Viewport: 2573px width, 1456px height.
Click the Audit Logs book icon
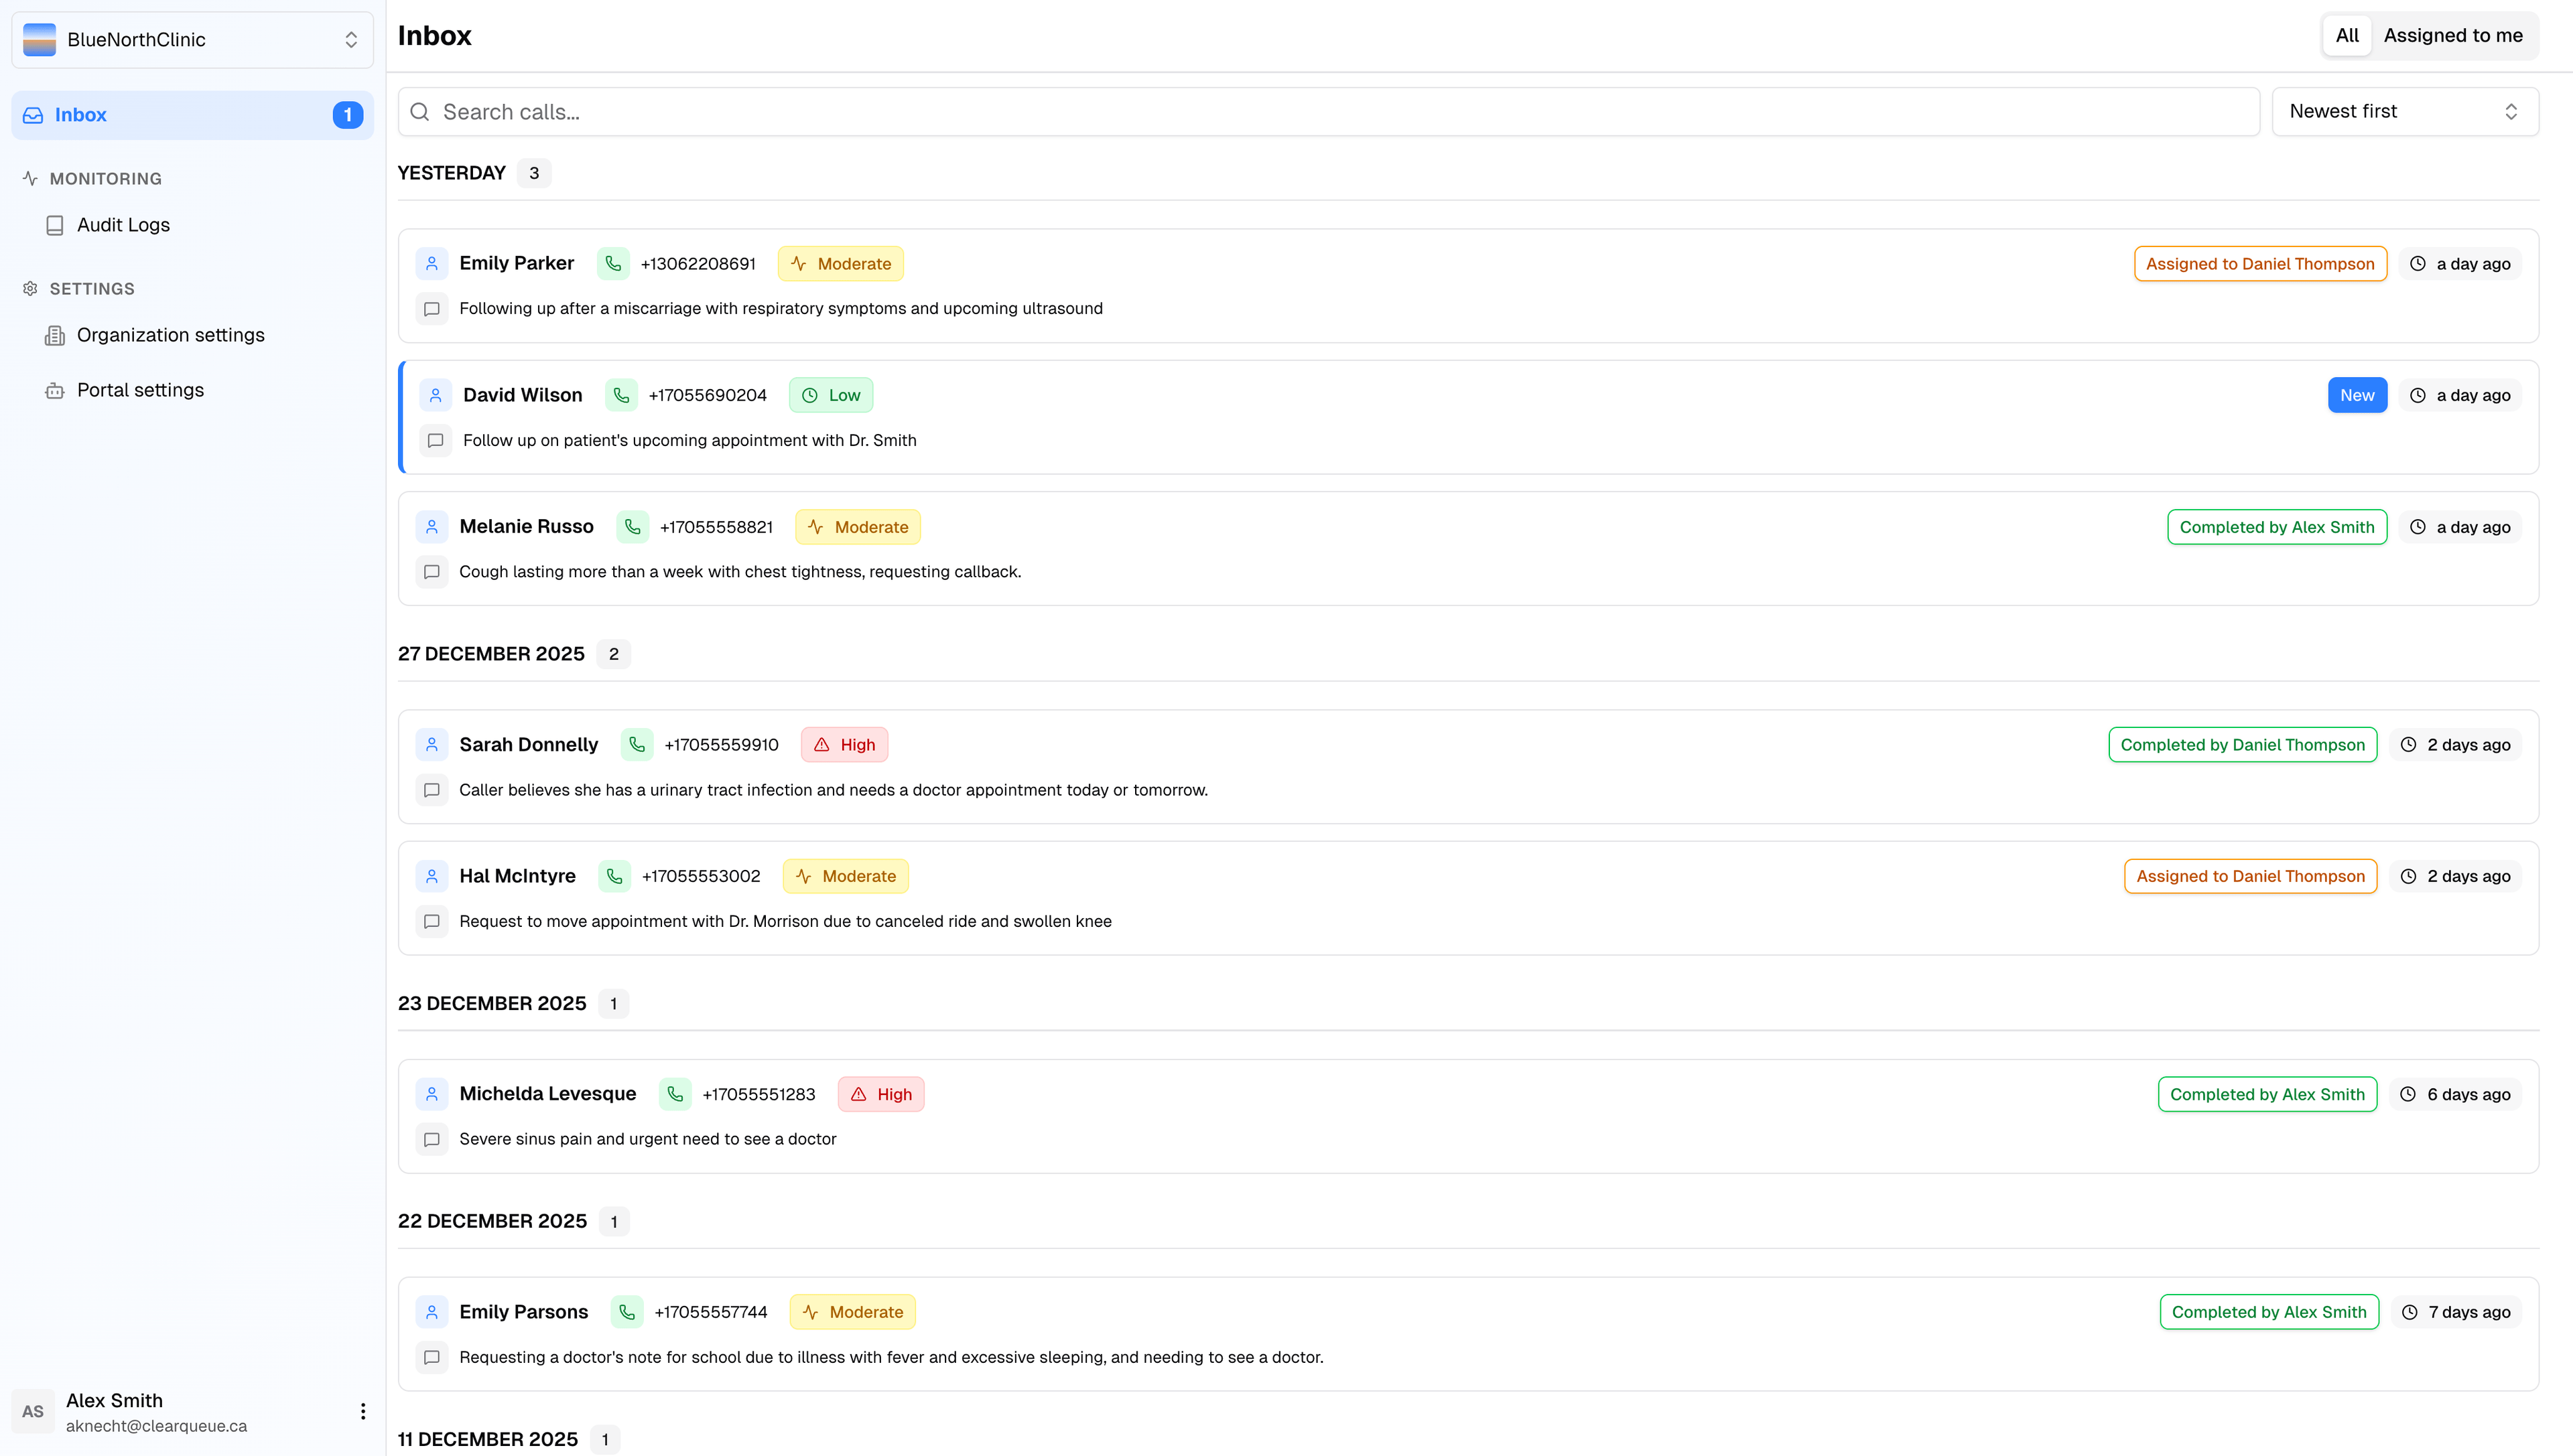pos(54,224)
